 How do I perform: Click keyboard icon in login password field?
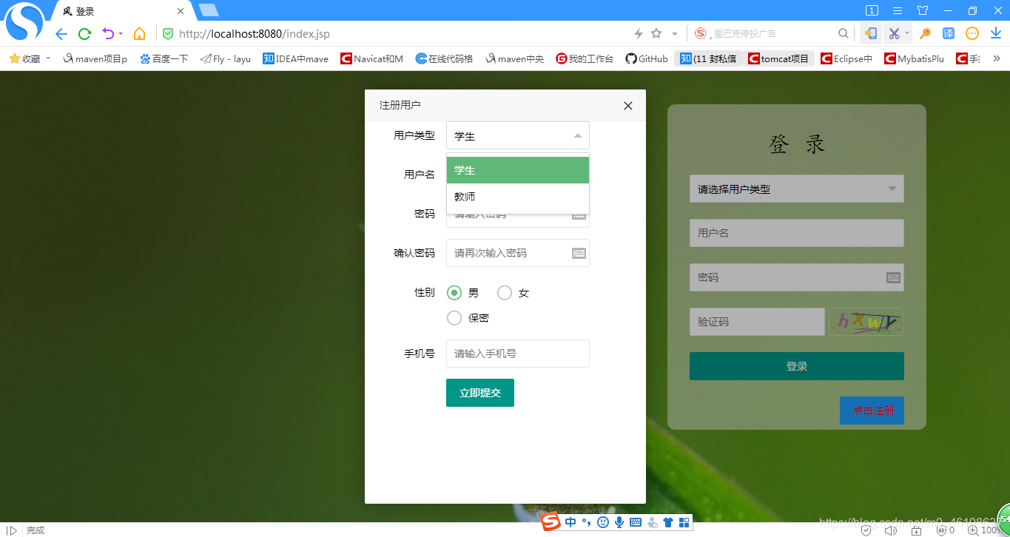tap(893, 277)
